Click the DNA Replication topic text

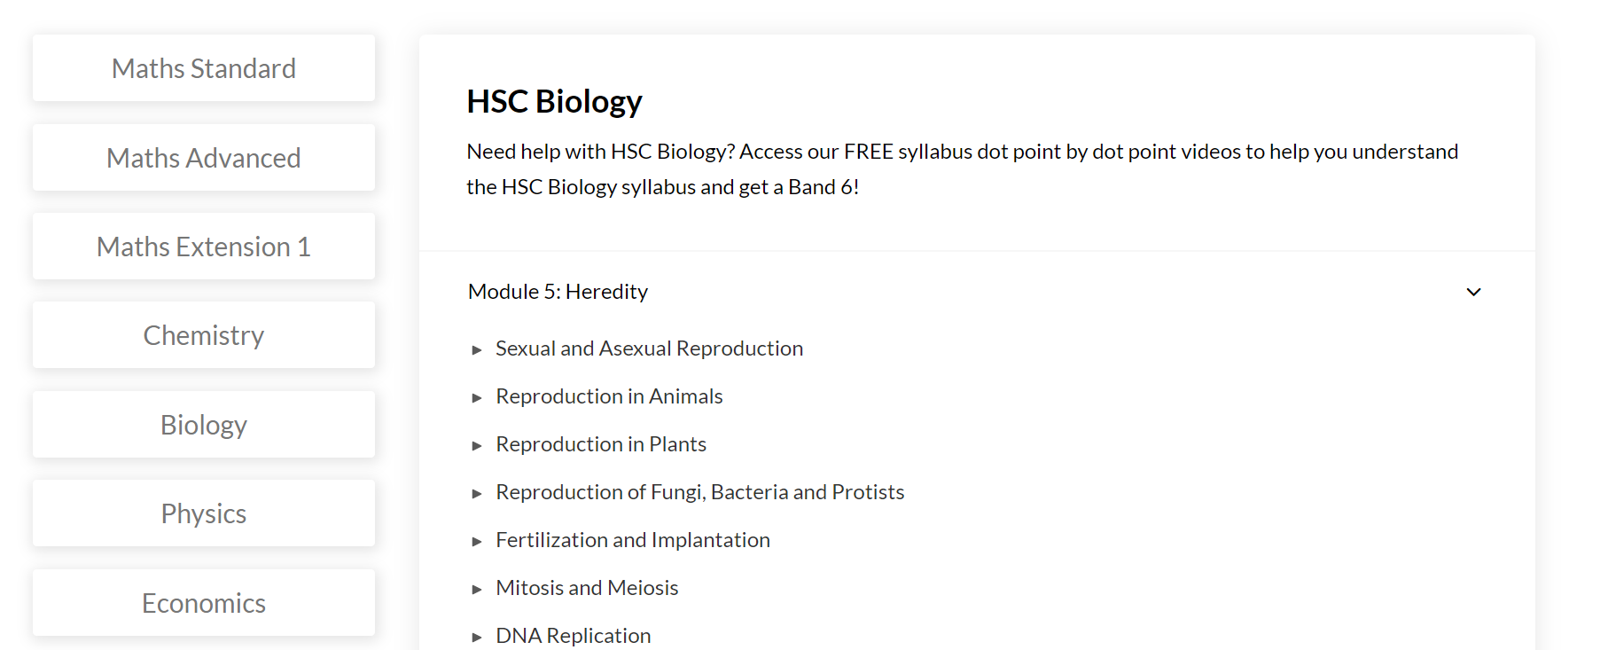point(574,636)
